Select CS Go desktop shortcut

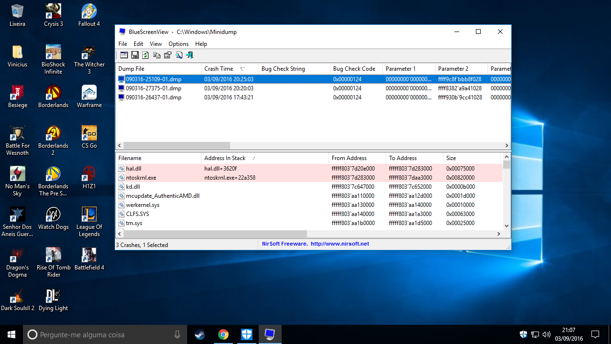point(89,137)
